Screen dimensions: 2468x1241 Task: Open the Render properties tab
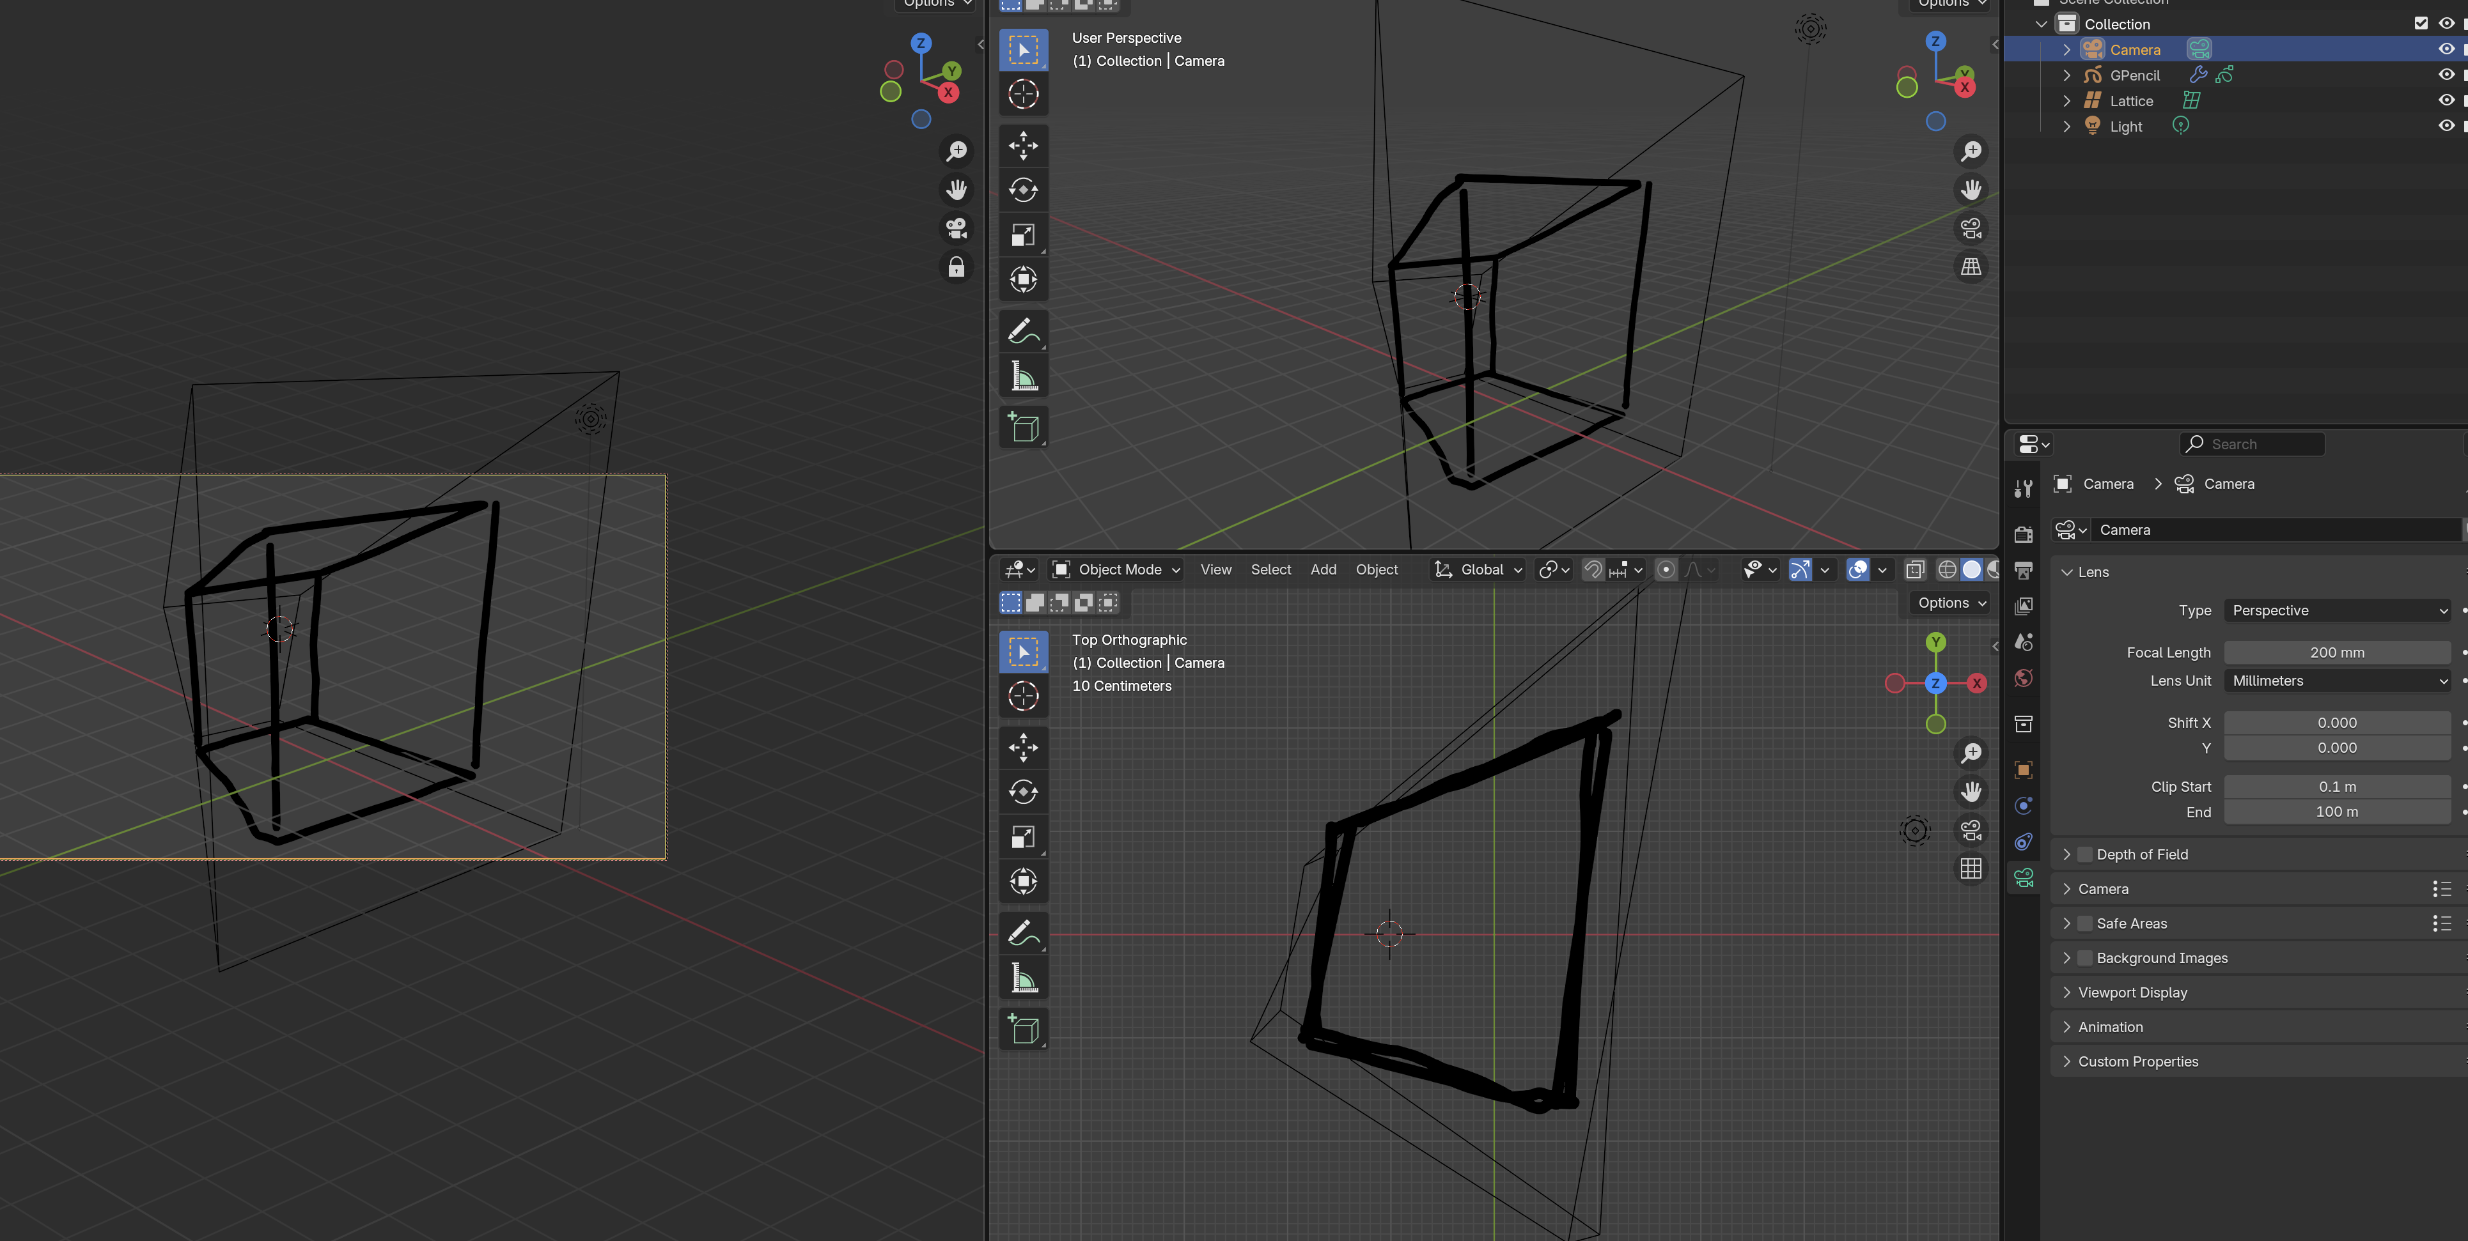click(2024, 536)
